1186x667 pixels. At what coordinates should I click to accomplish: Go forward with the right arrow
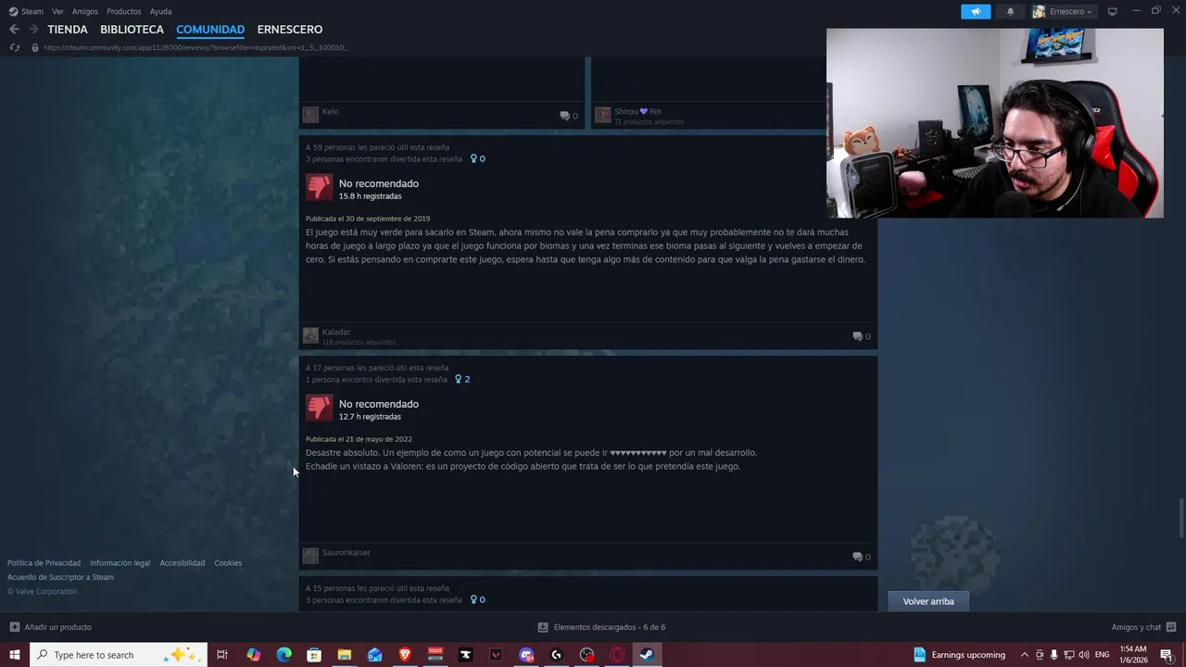(33, 30)
